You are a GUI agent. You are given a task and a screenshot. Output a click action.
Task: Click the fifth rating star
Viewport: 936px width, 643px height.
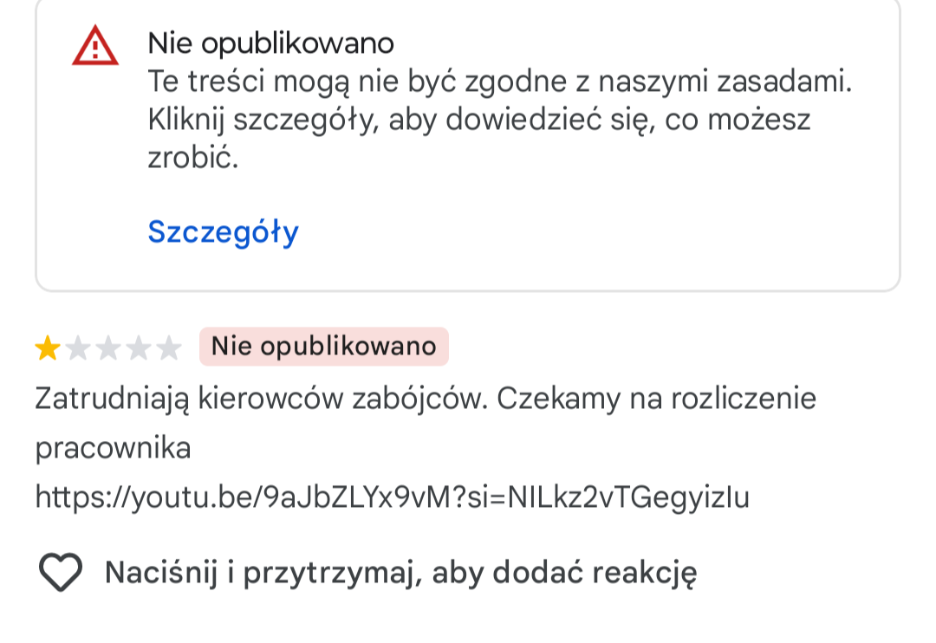coord(169,348)
